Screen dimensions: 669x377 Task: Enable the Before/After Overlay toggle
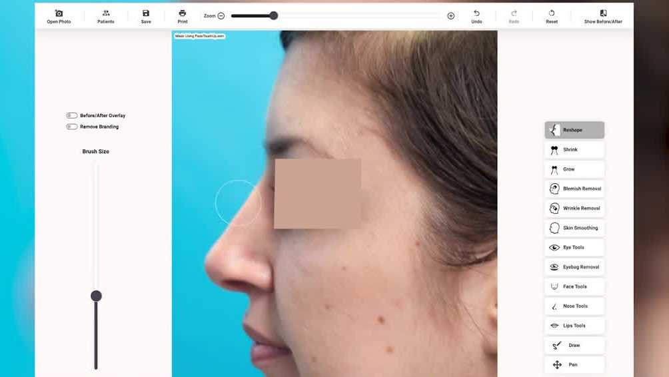pyautogui.click(x=72, y=116)
